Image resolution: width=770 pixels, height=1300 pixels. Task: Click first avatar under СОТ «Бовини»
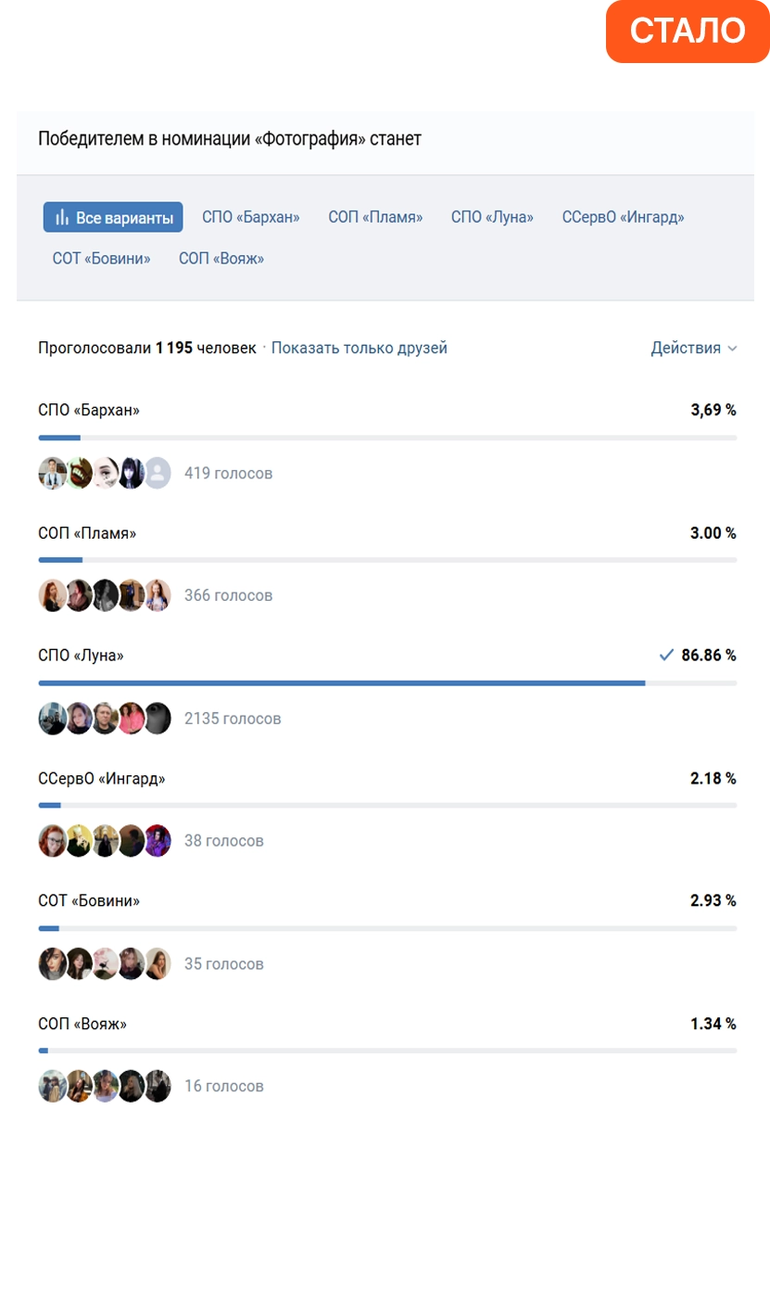(x=53, y=963)
